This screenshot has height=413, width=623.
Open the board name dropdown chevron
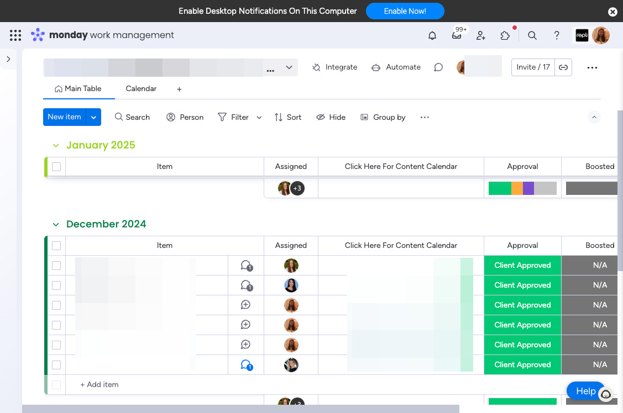(289, 67)
